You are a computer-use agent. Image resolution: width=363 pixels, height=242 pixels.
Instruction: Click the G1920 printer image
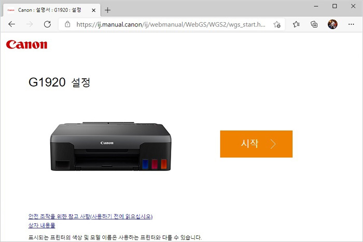point(110,147)
